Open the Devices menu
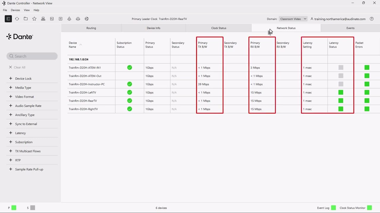This screenshot has width=380, height=213. (15, 10)
